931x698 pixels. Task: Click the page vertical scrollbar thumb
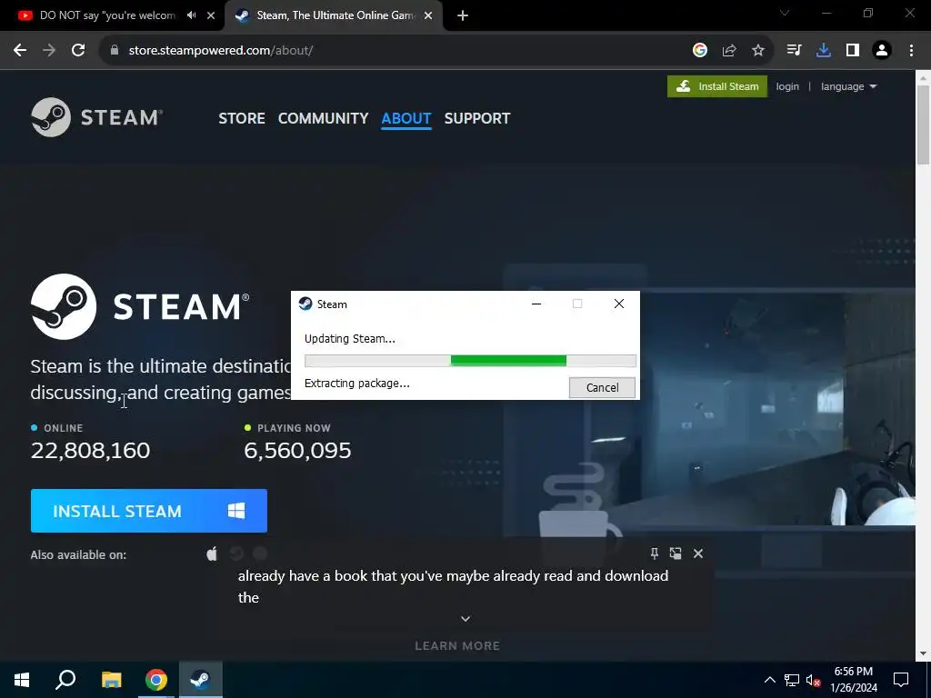coord(924,125)
